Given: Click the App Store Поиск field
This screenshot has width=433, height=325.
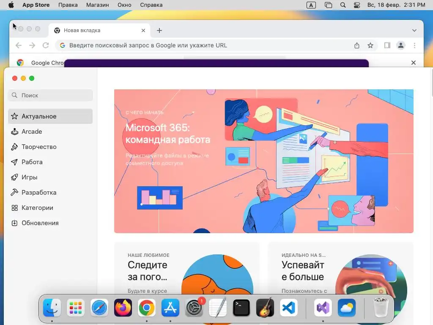Looking at the screenshot, I should coord(51,95).
